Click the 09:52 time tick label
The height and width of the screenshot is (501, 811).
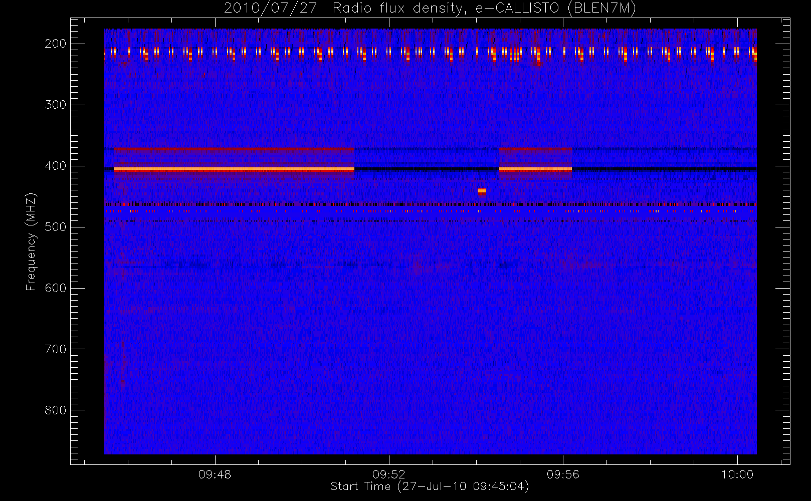[x=389, y=474]
